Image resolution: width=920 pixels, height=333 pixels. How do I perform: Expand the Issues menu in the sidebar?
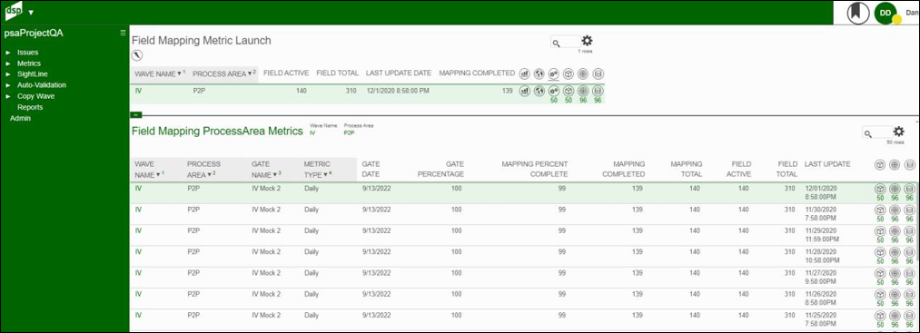click(27, 53)
